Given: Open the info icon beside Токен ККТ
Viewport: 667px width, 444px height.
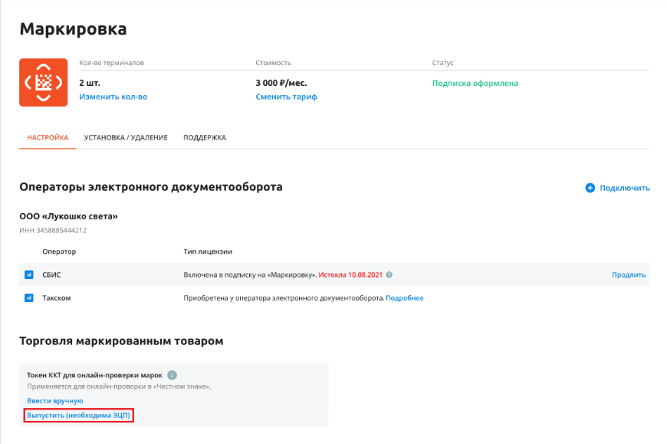Looking at the screenshot, I should coord(172,375).
